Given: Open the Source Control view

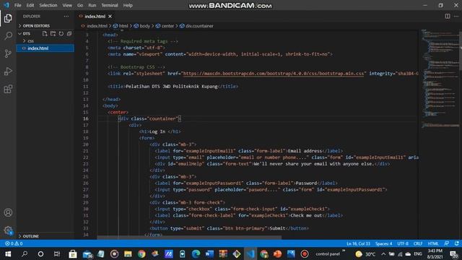Looking at the screenshot, I should (8, 53).
